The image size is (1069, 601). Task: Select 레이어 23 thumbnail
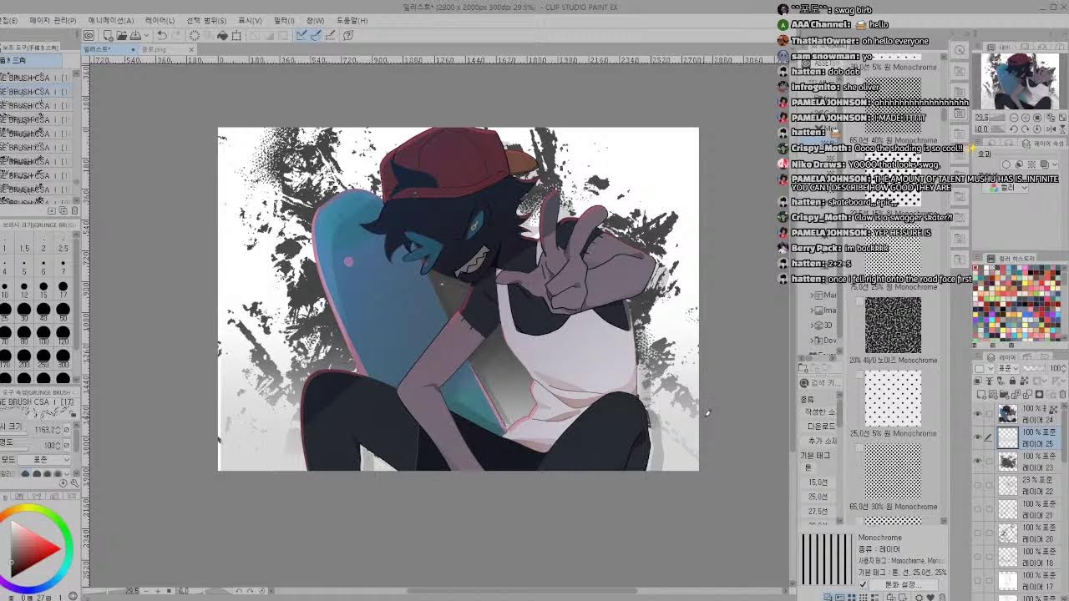click(1008, 461)
